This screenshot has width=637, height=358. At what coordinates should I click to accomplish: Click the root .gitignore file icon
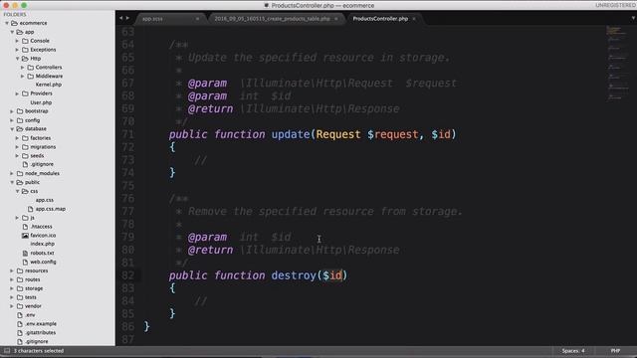[20, 342]
